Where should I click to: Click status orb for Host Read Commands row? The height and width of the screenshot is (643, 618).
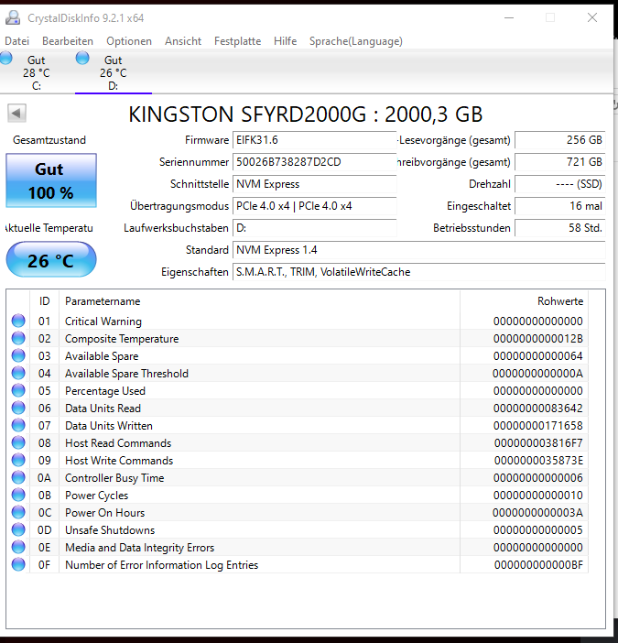18,443
